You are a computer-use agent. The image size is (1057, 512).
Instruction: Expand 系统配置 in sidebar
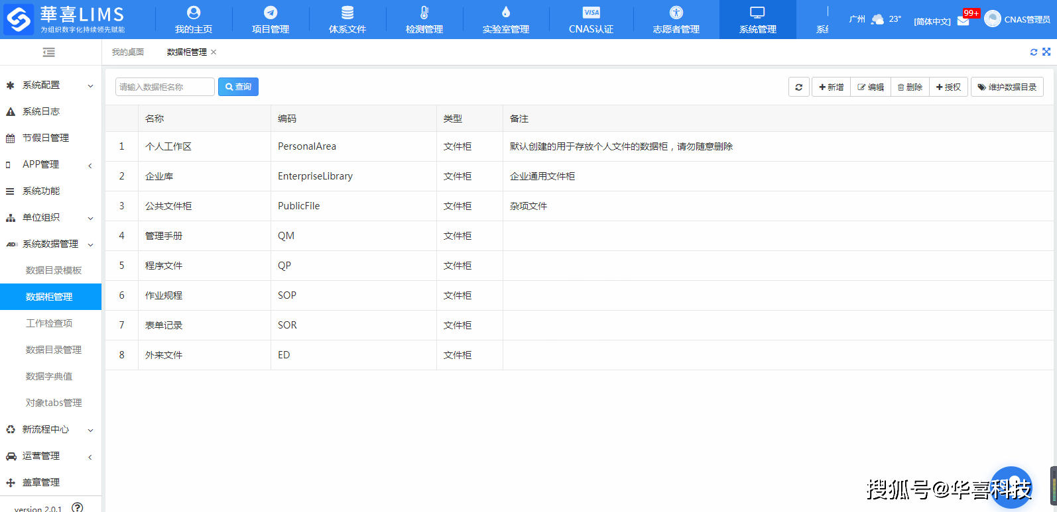(x=50, y=85)
